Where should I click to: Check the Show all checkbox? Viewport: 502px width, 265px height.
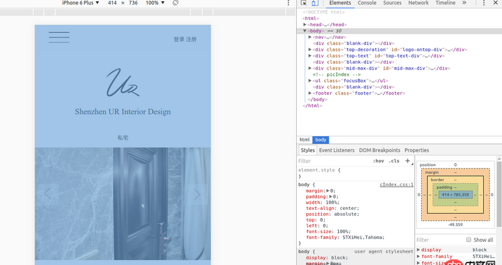pyautogui.click(x=468, y=240)
